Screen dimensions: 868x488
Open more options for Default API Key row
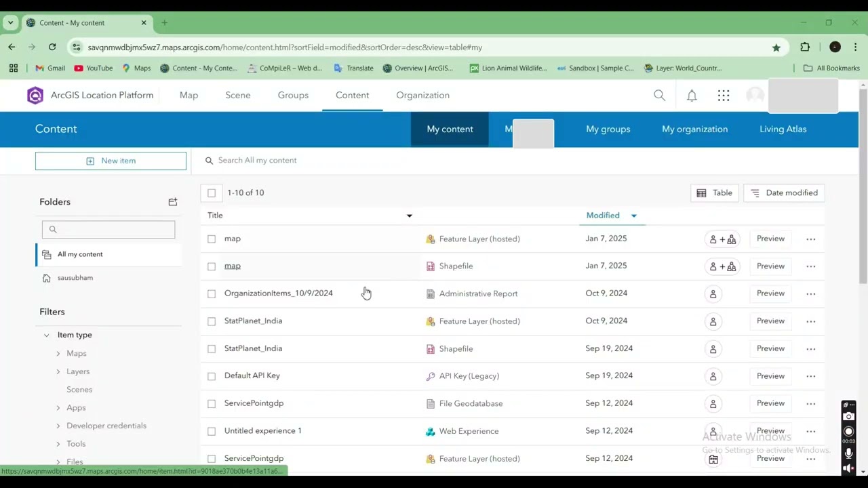(811, 376)
